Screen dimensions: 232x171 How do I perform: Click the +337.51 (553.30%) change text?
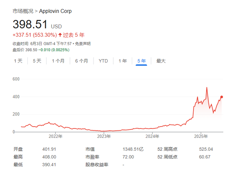(35, 35)
